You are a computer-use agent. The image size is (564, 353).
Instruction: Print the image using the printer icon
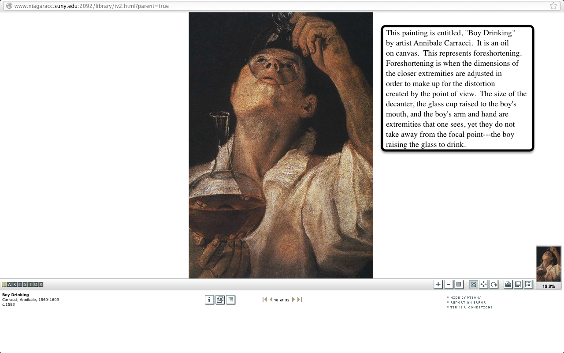[x=508, y=285]
